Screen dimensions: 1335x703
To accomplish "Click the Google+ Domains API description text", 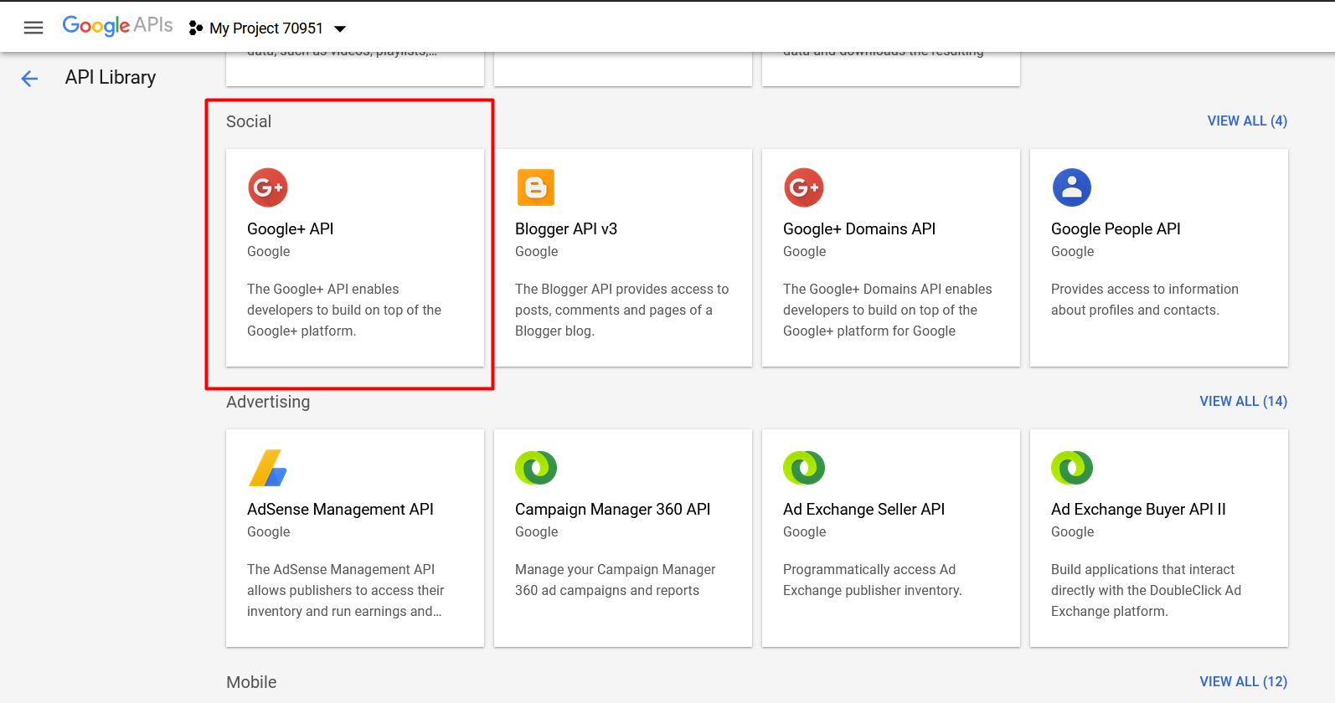I will (887, 310).
